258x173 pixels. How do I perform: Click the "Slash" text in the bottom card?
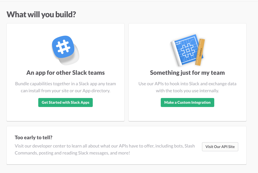[189, 146]
